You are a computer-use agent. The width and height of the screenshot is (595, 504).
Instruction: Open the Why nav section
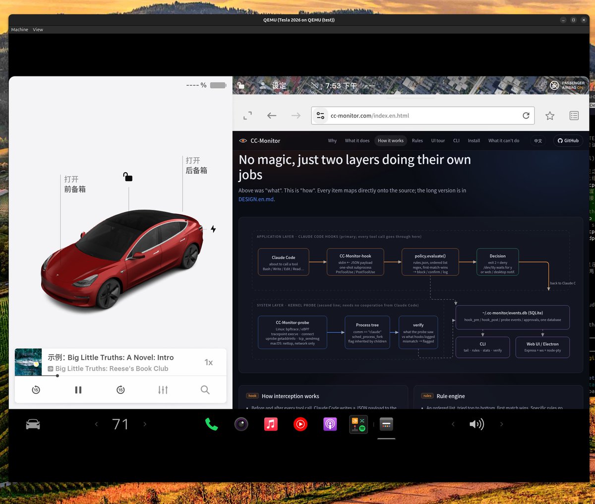tap(332, 141)
